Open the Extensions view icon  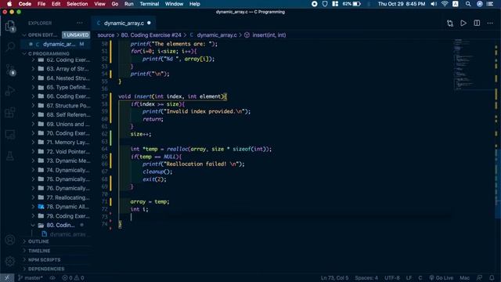coord(10,113)
